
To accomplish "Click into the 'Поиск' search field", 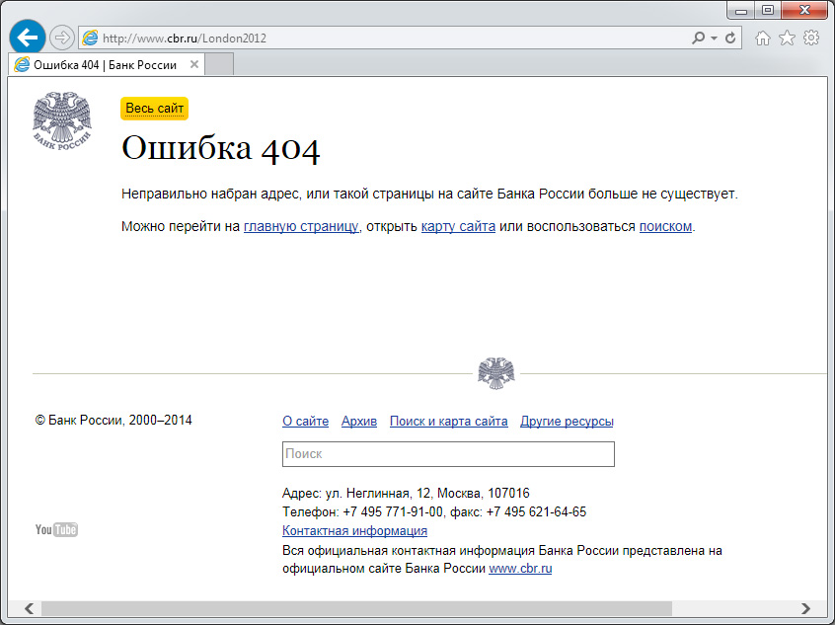I will 448,454.
